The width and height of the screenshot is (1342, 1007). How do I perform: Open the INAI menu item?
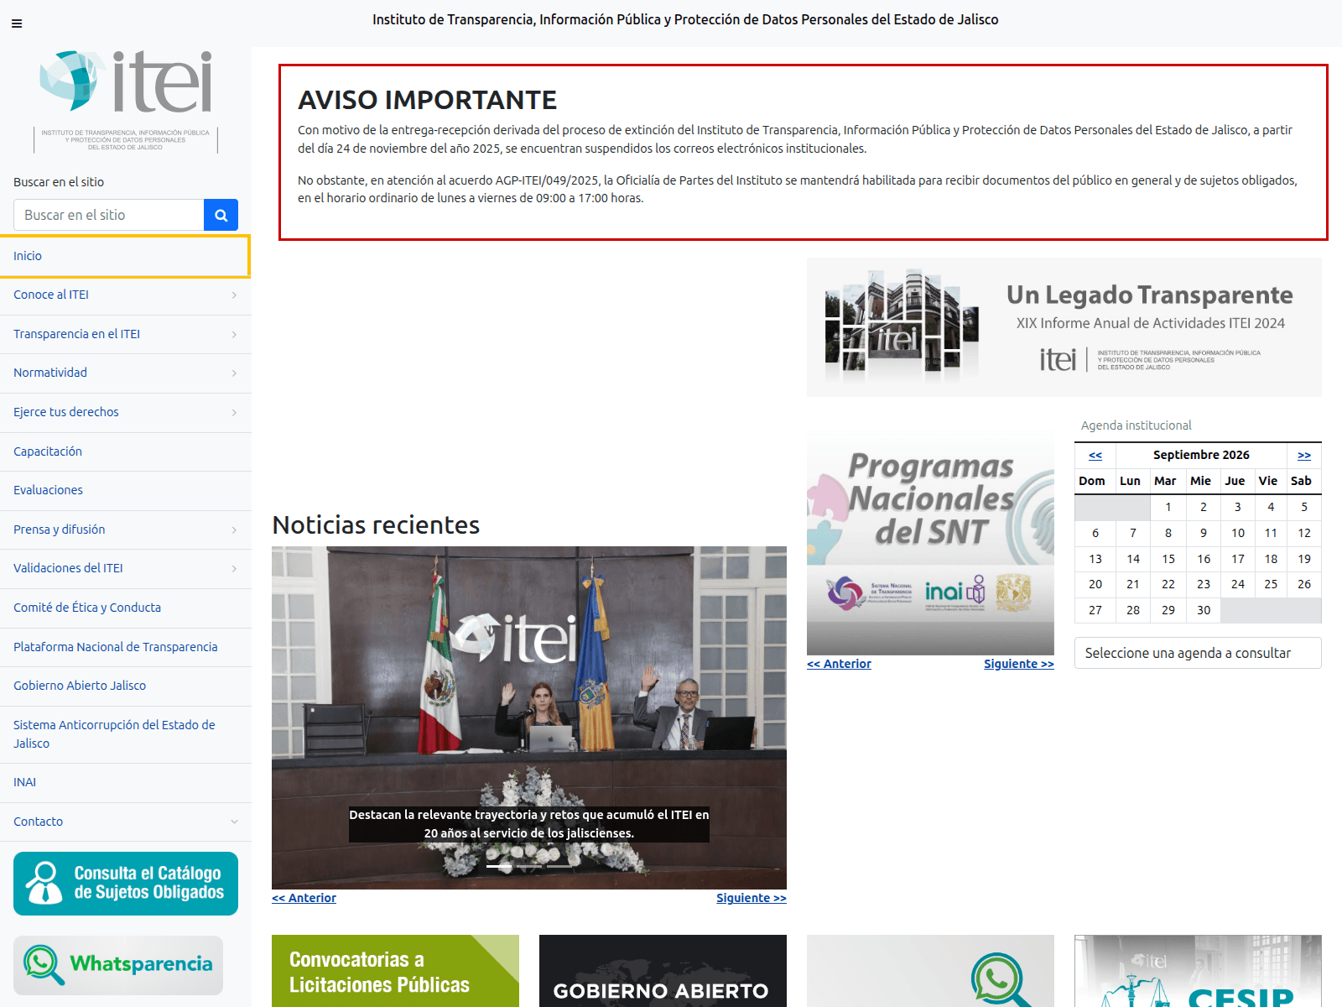click(x=126, y=782)
